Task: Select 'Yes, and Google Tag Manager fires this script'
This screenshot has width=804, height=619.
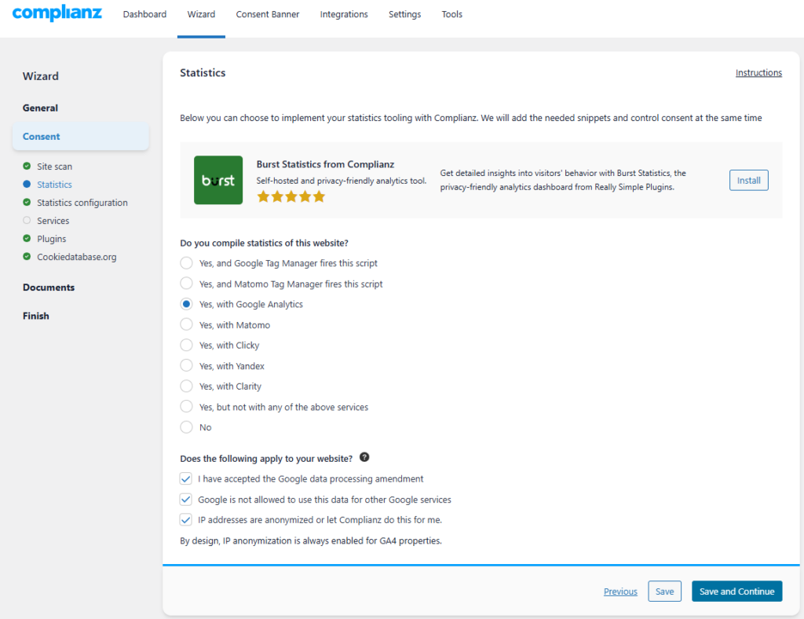Action: click(x=186, y=263)
